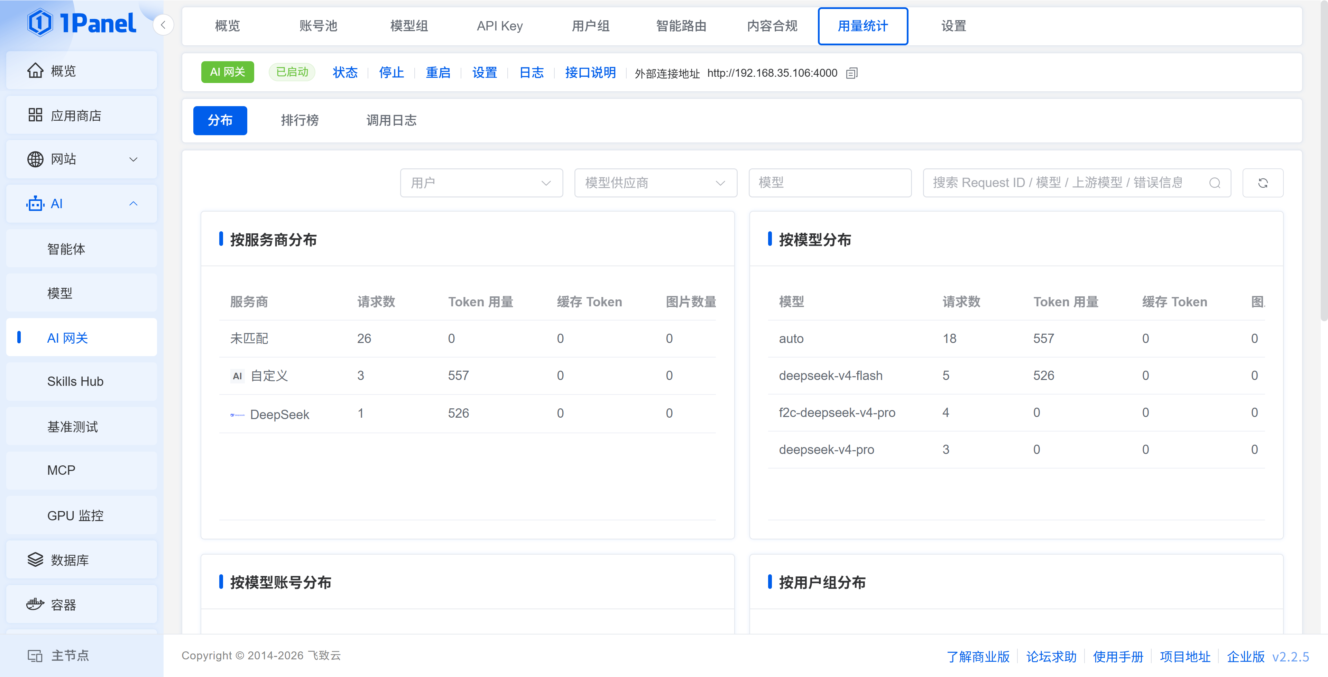
Task: Refresh the usage statistics
Action: tap(1263, 183)
